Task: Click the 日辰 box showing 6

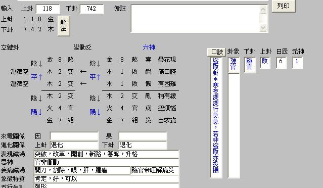Action: pyautogui.click(x=281, y=63)
